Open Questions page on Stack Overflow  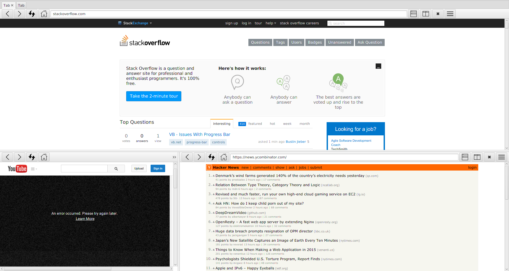click(x=260, y=42)
